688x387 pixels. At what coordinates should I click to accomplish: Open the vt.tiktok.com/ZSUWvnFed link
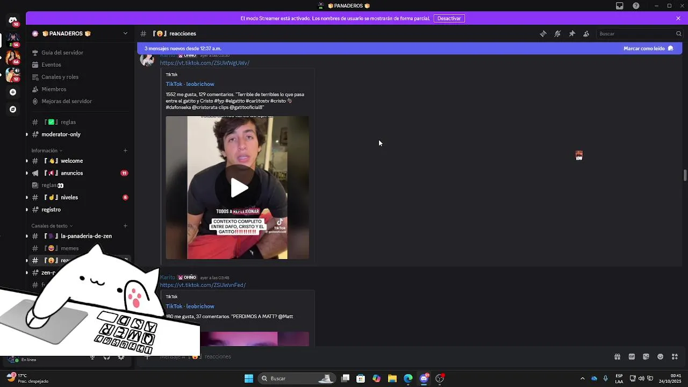pyautogui.click(x=203, y=285)
